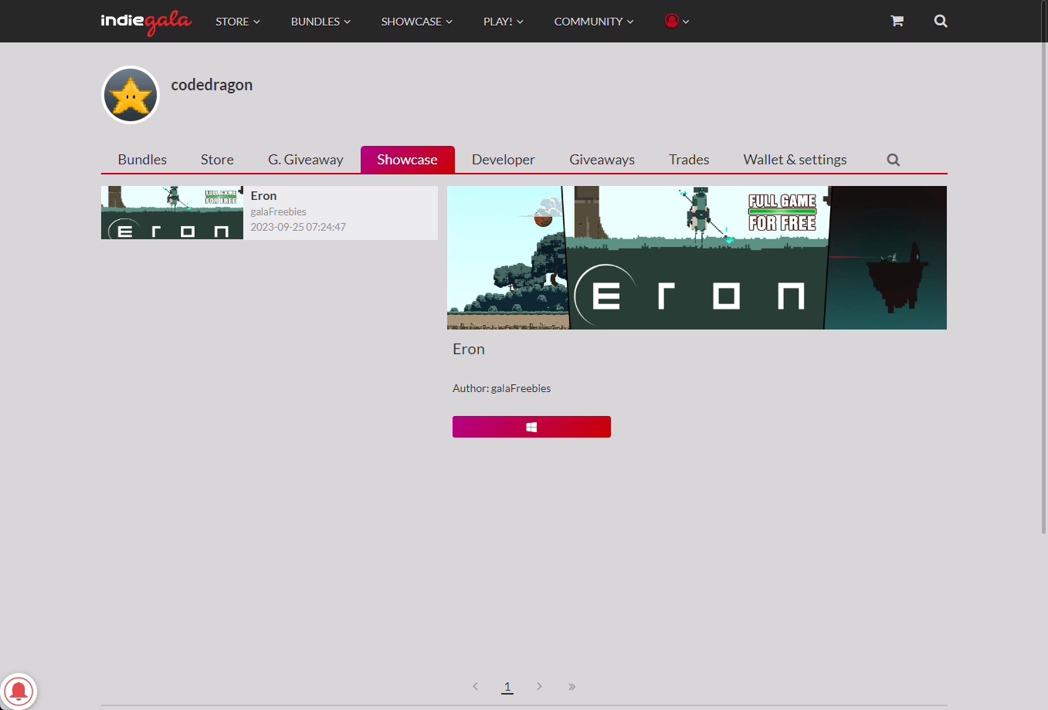The image size is (1048, 710).
Task: Expand the SHOWCASE dropdown menu
Action: [417, 22]
